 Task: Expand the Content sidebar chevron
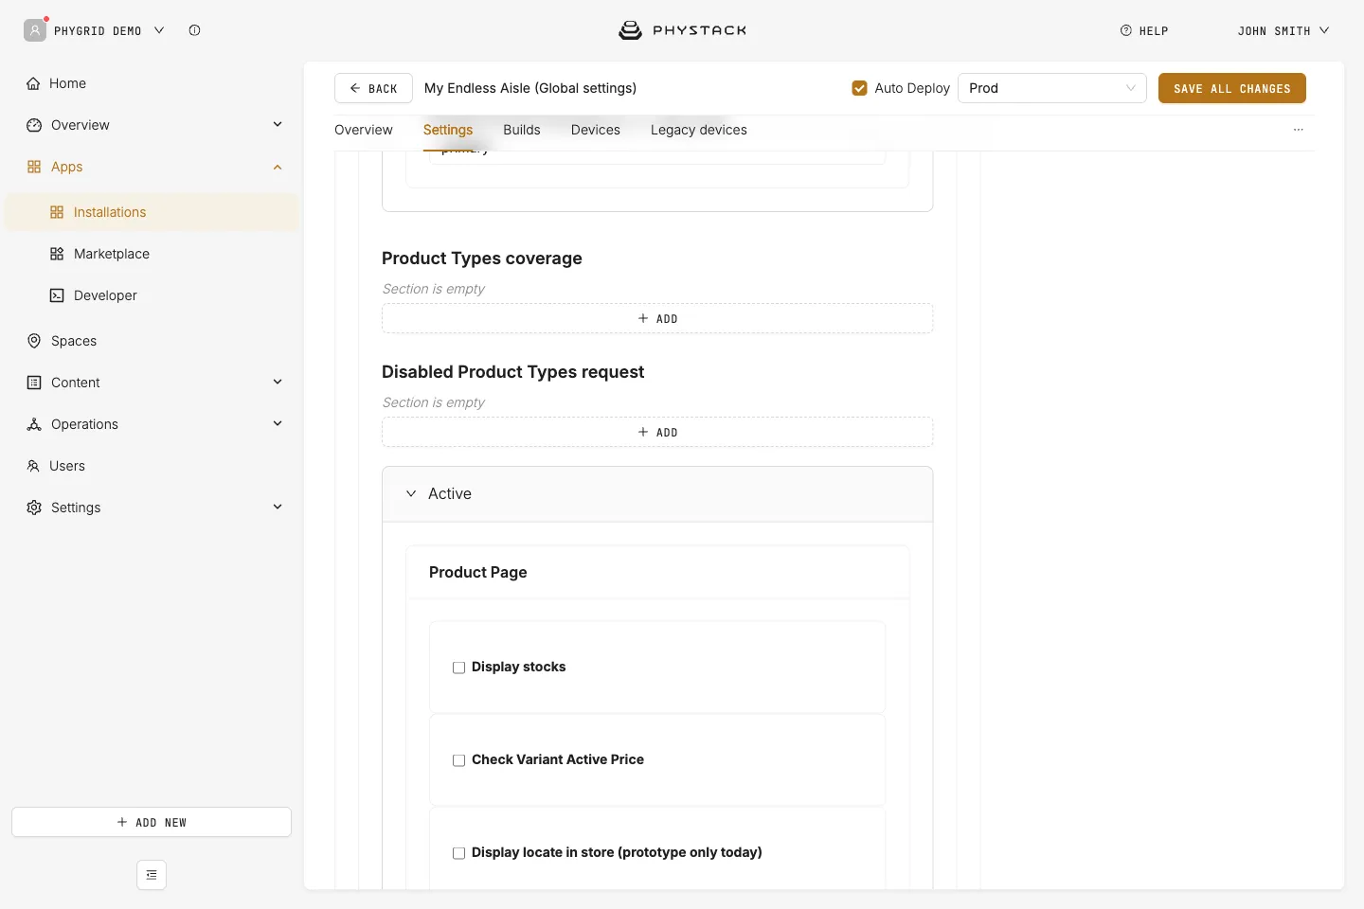coord(278,383)
